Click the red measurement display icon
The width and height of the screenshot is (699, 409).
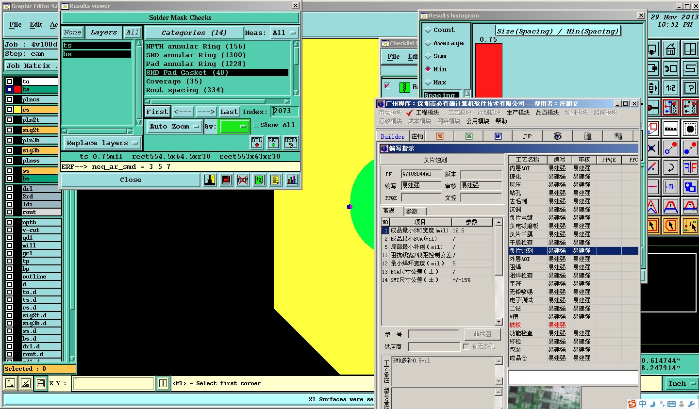click(x=226, y=180)
